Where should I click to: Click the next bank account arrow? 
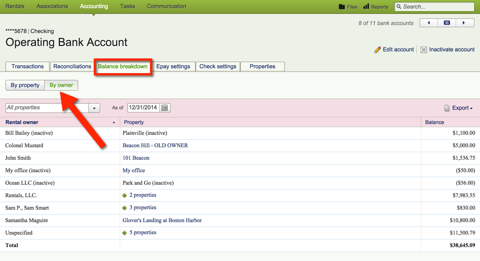pyautogui.click(x=464, y=22)
